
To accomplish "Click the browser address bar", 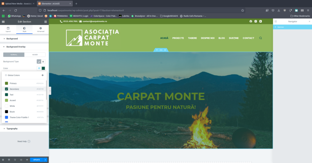I will point(141,11).
